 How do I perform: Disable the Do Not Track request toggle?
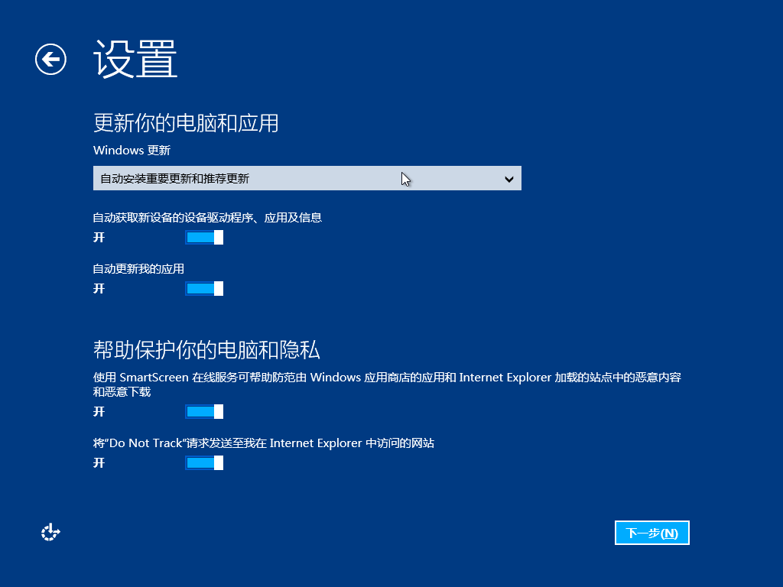204,462
